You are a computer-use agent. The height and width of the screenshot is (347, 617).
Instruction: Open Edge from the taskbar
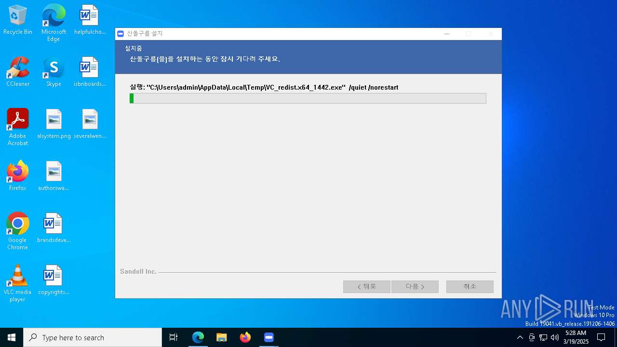(x=198, y=337)
